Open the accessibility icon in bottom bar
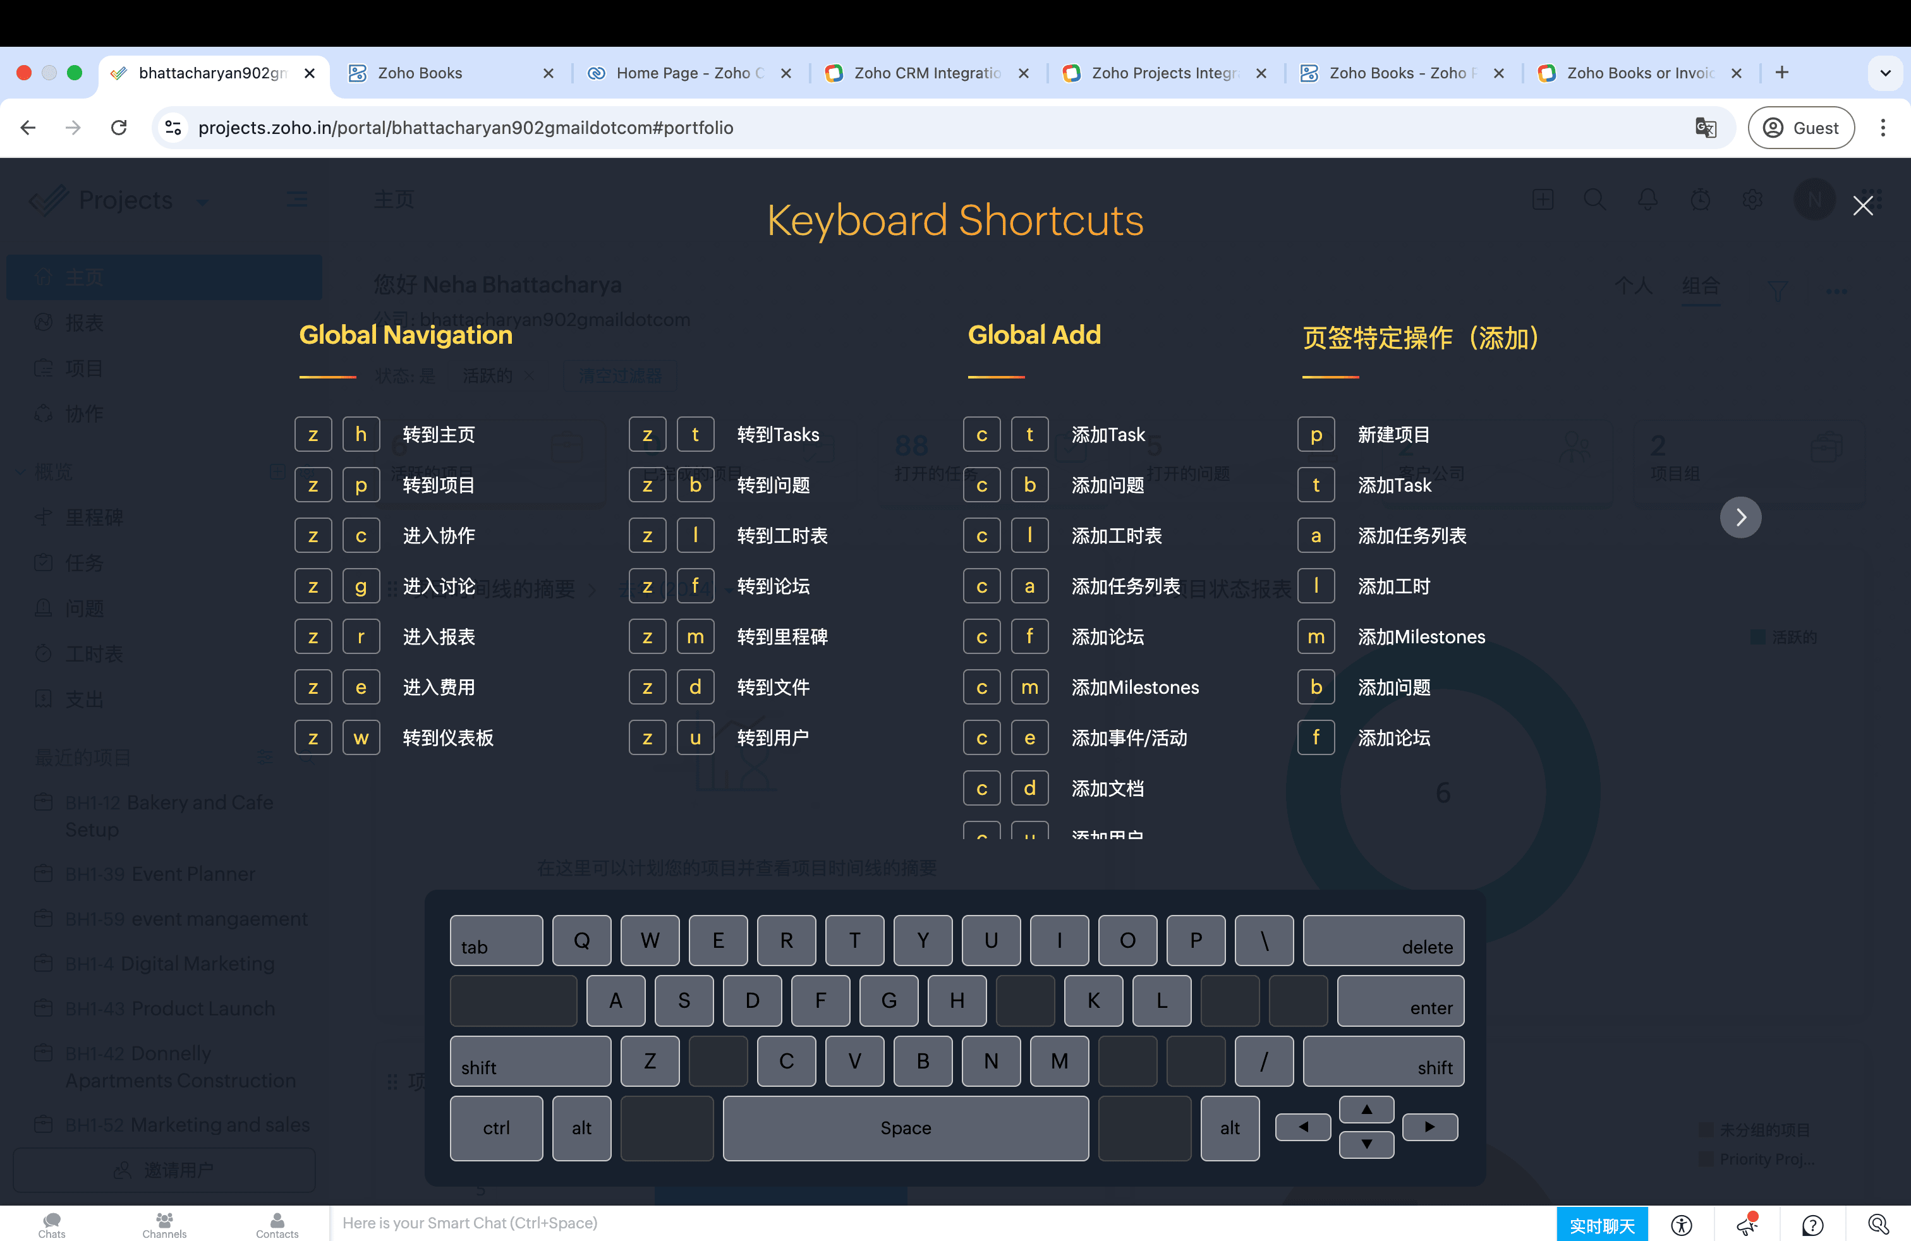This screenshot has width=1911, height=1241. tap(1682, 1225)
